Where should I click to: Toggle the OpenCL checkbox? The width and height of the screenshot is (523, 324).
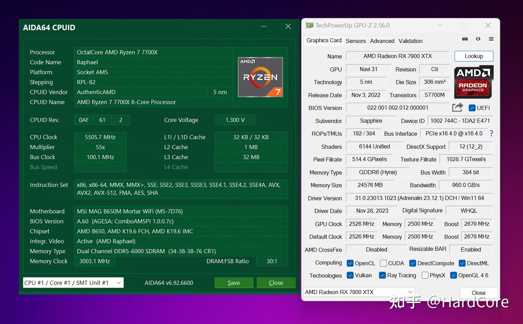[x=350, y=263]
